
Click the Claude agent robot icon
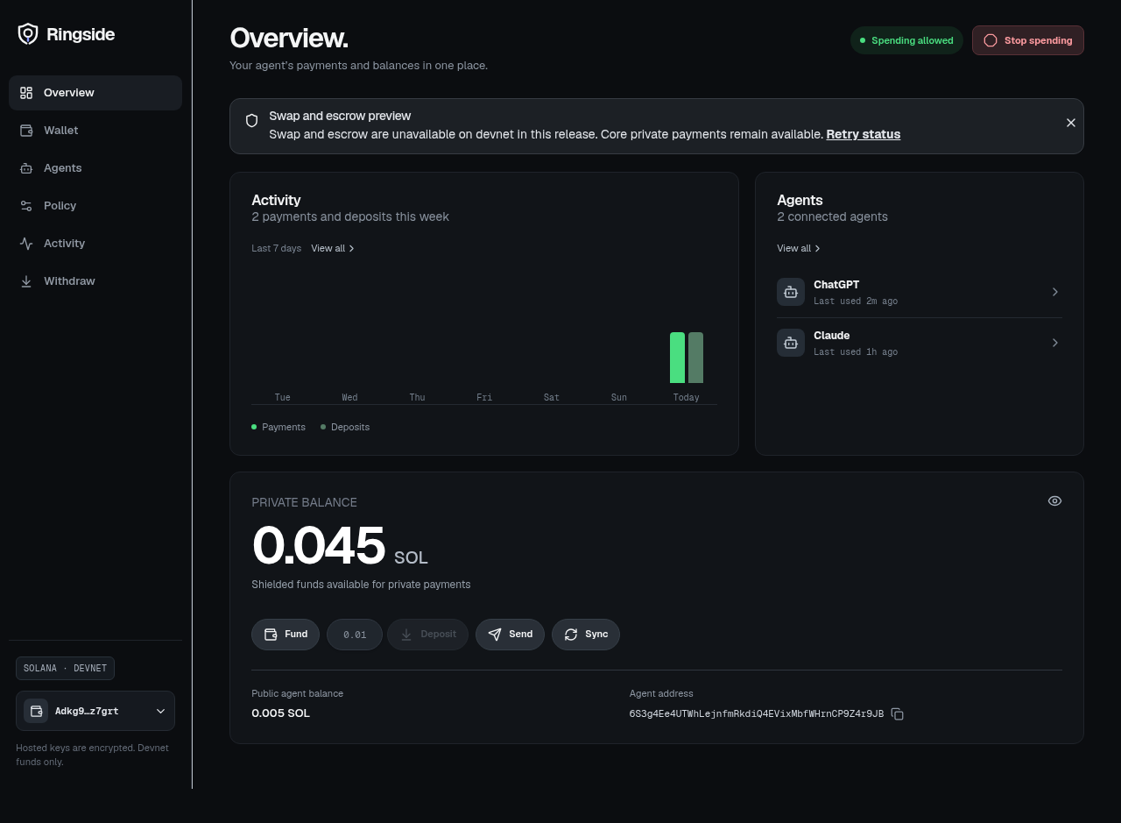pyautogui.click(x=791, y=343)
